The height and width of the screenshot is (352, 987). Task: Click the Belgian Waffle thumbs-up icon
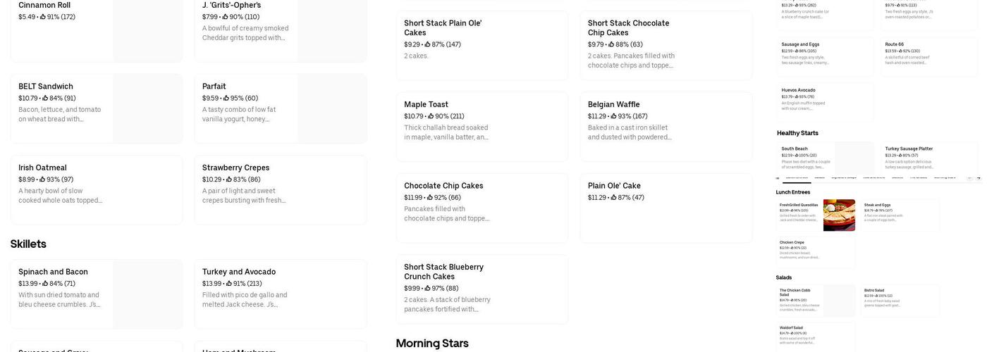(614, 117)
